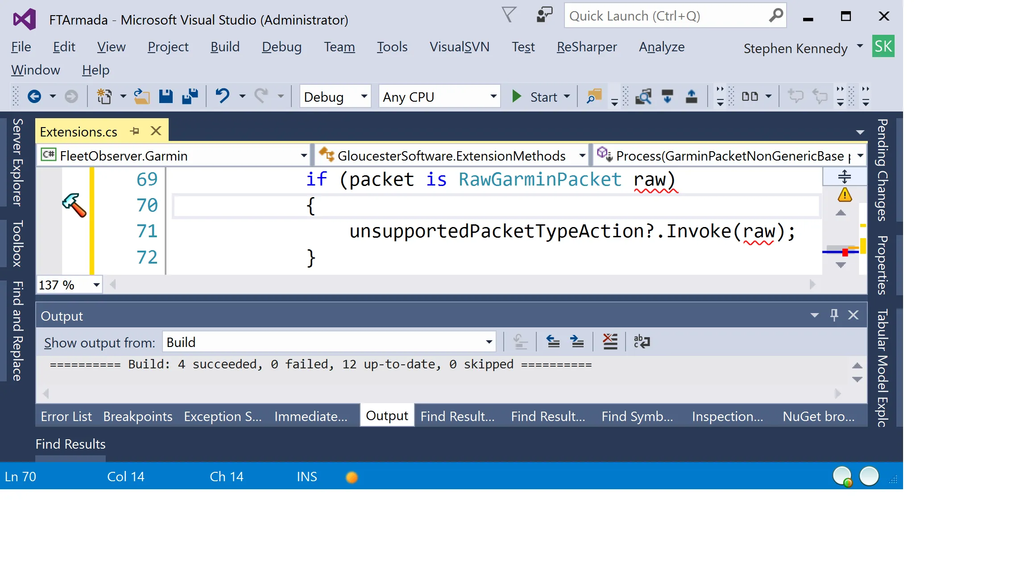This screenshot has width=1028, height=578.
Task: Click the ReSharper hammer icon on line 70
Action: (74, 205)
